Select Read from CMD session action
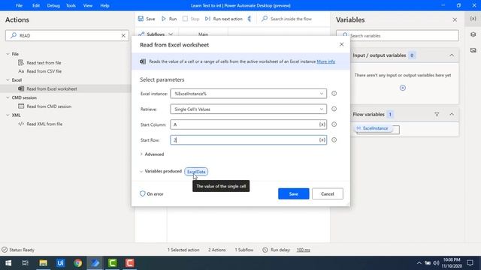 point(49,106)
